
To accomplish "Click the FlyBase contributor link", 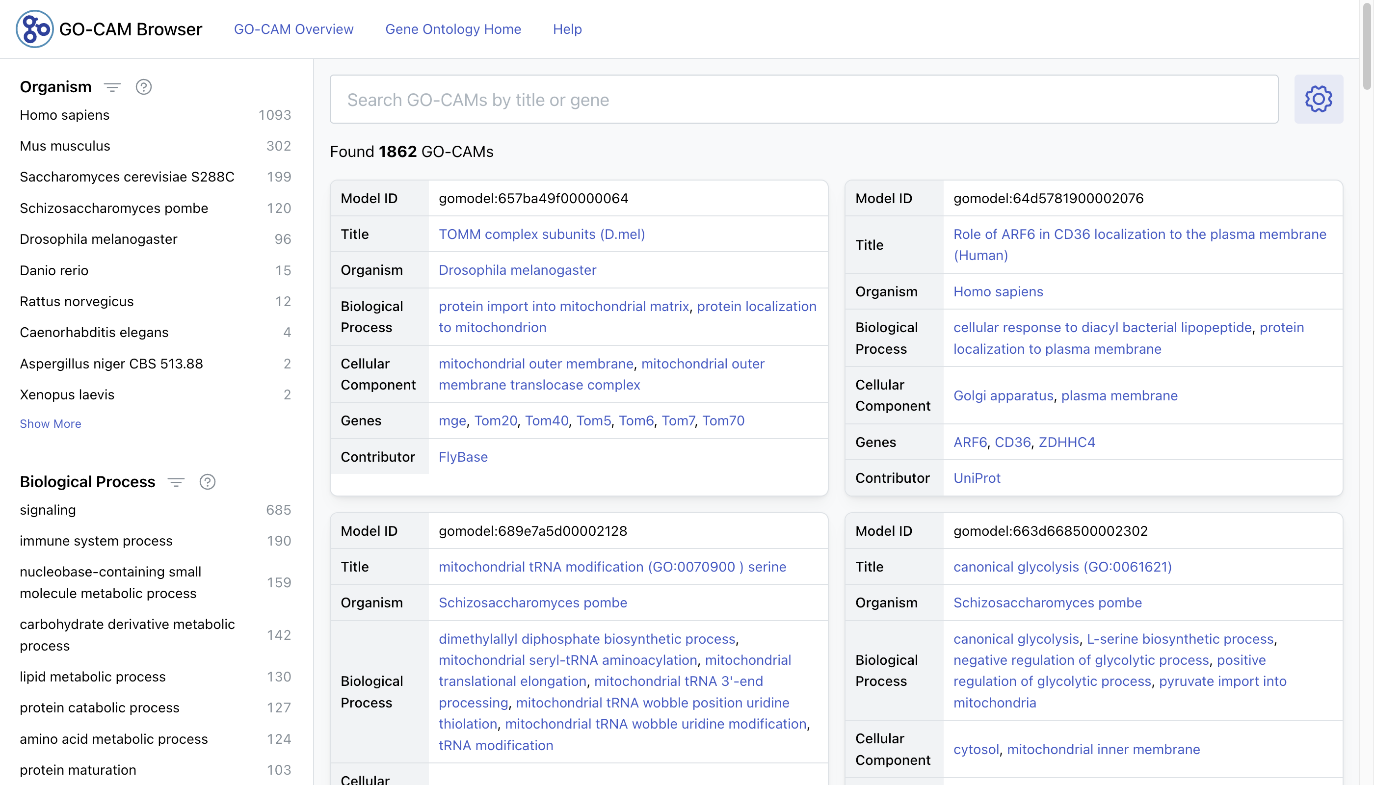I will coord(463,457).
